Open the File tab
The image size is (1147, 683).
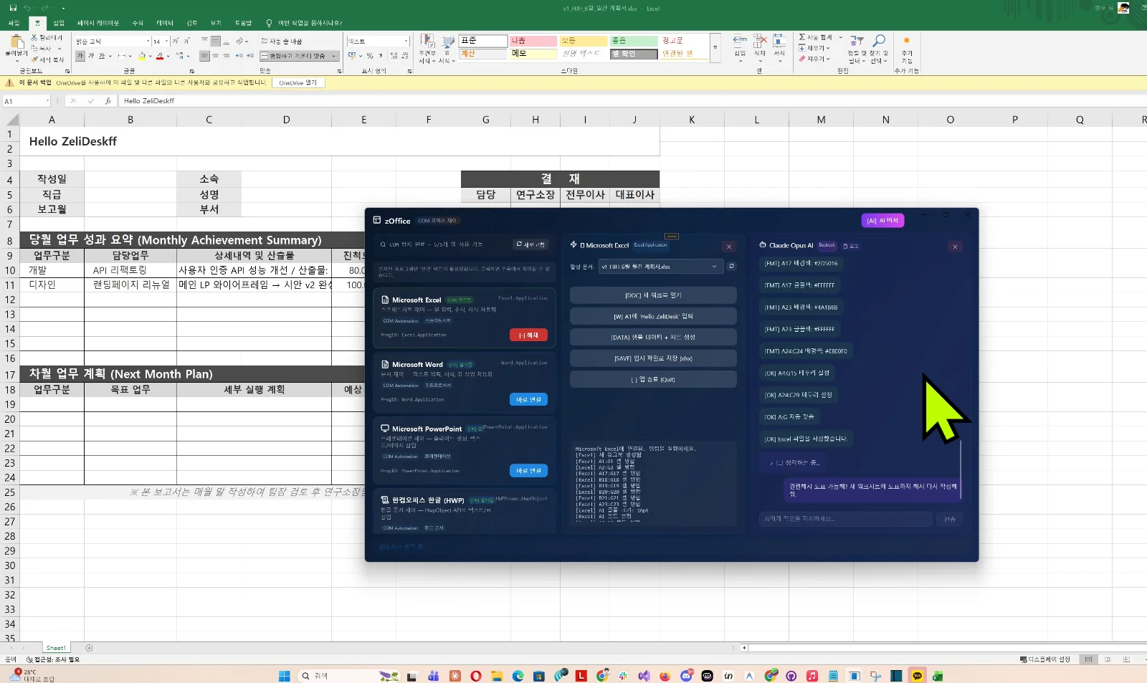pyautogui.click(x=14, y=23)
